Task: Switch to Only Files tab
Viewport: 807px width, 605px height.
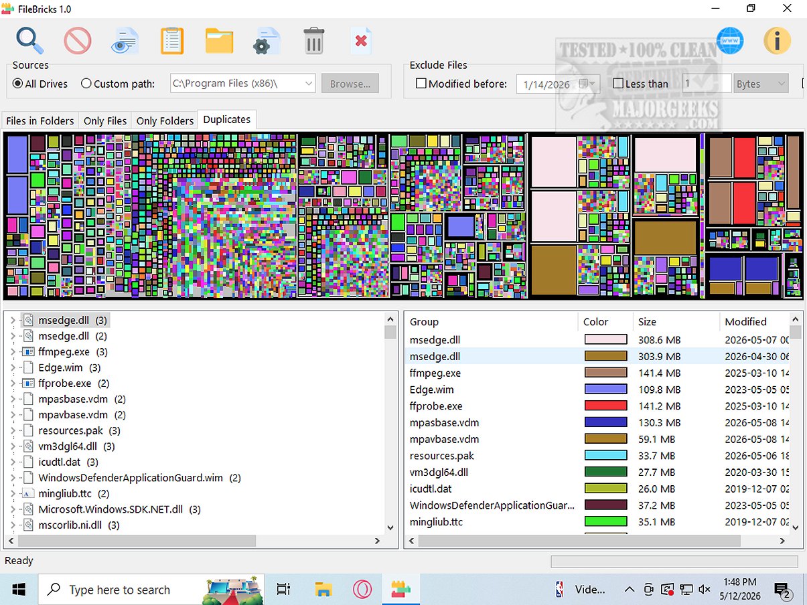Action: tap(105, 120)
